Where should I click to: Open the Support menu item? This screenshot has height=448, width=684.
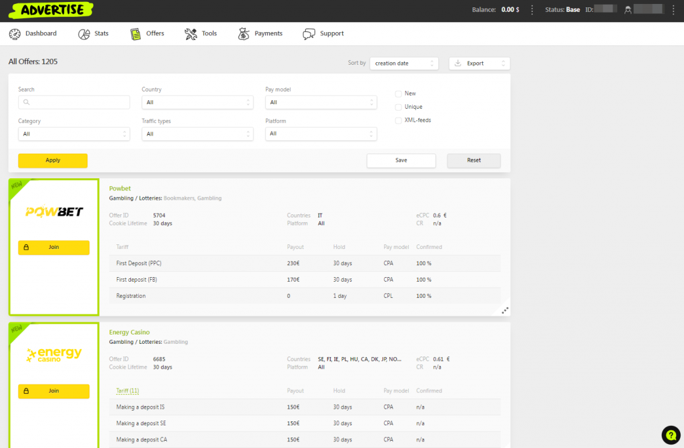click(x=323, y=33)
